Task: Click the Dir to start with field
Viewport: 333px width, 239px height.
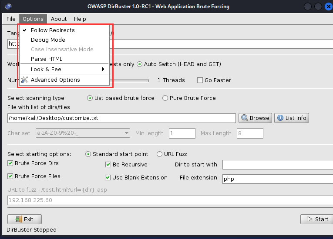Action: tap(278, 165)
